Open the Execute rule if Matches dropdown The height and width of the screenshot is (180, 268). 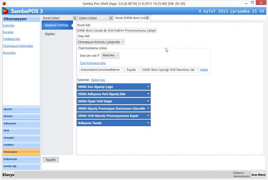pyautogui.click(x=111, y=55)
